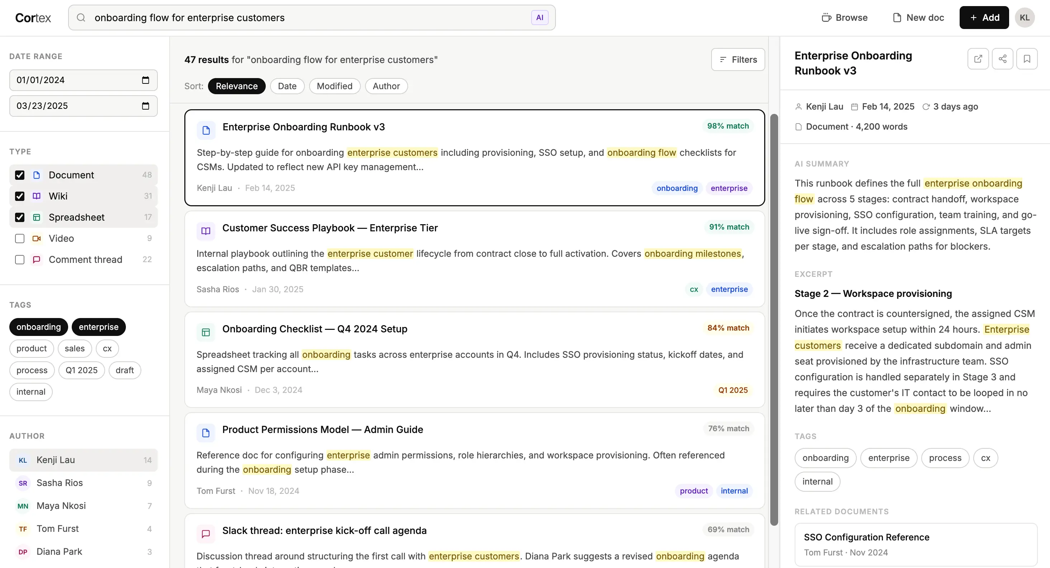Deselect the onboarding tag filter
The height and width of the screenshot is (568, 1050).
pos(39,327)
